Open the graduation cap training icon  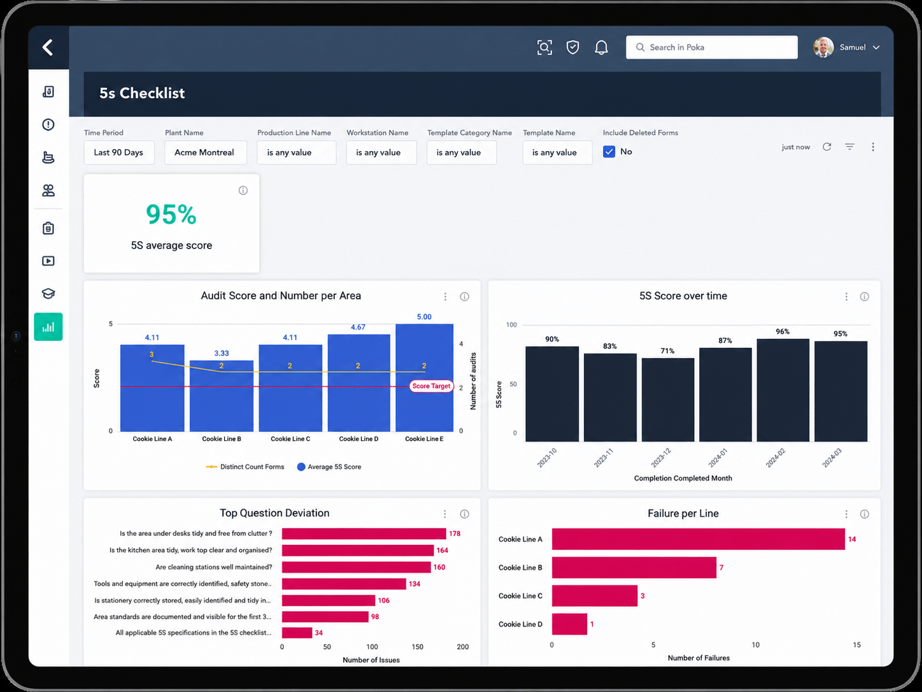coord(48,294)
